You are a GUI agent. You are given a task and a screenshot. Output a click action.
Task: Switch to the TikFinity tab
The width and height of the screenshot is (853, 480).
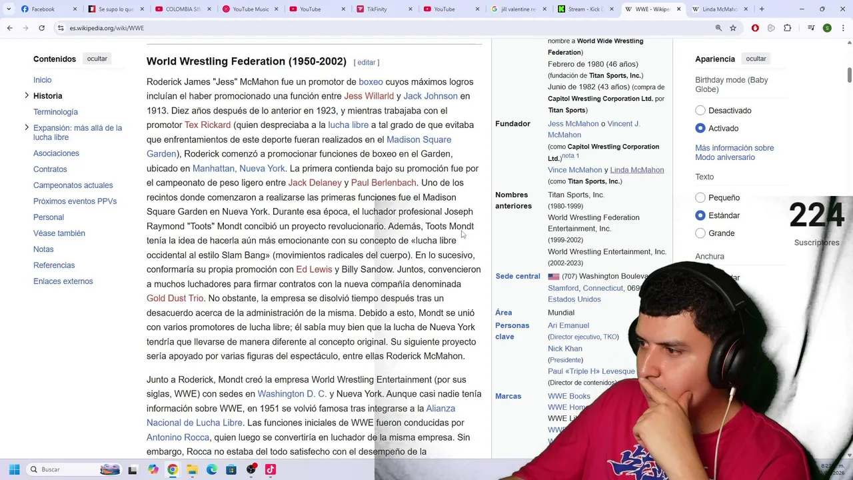pos(385,9)
